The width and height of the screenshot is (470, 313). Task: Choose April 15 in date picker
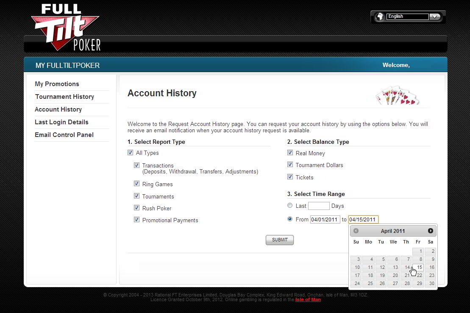tap(418, 267)
